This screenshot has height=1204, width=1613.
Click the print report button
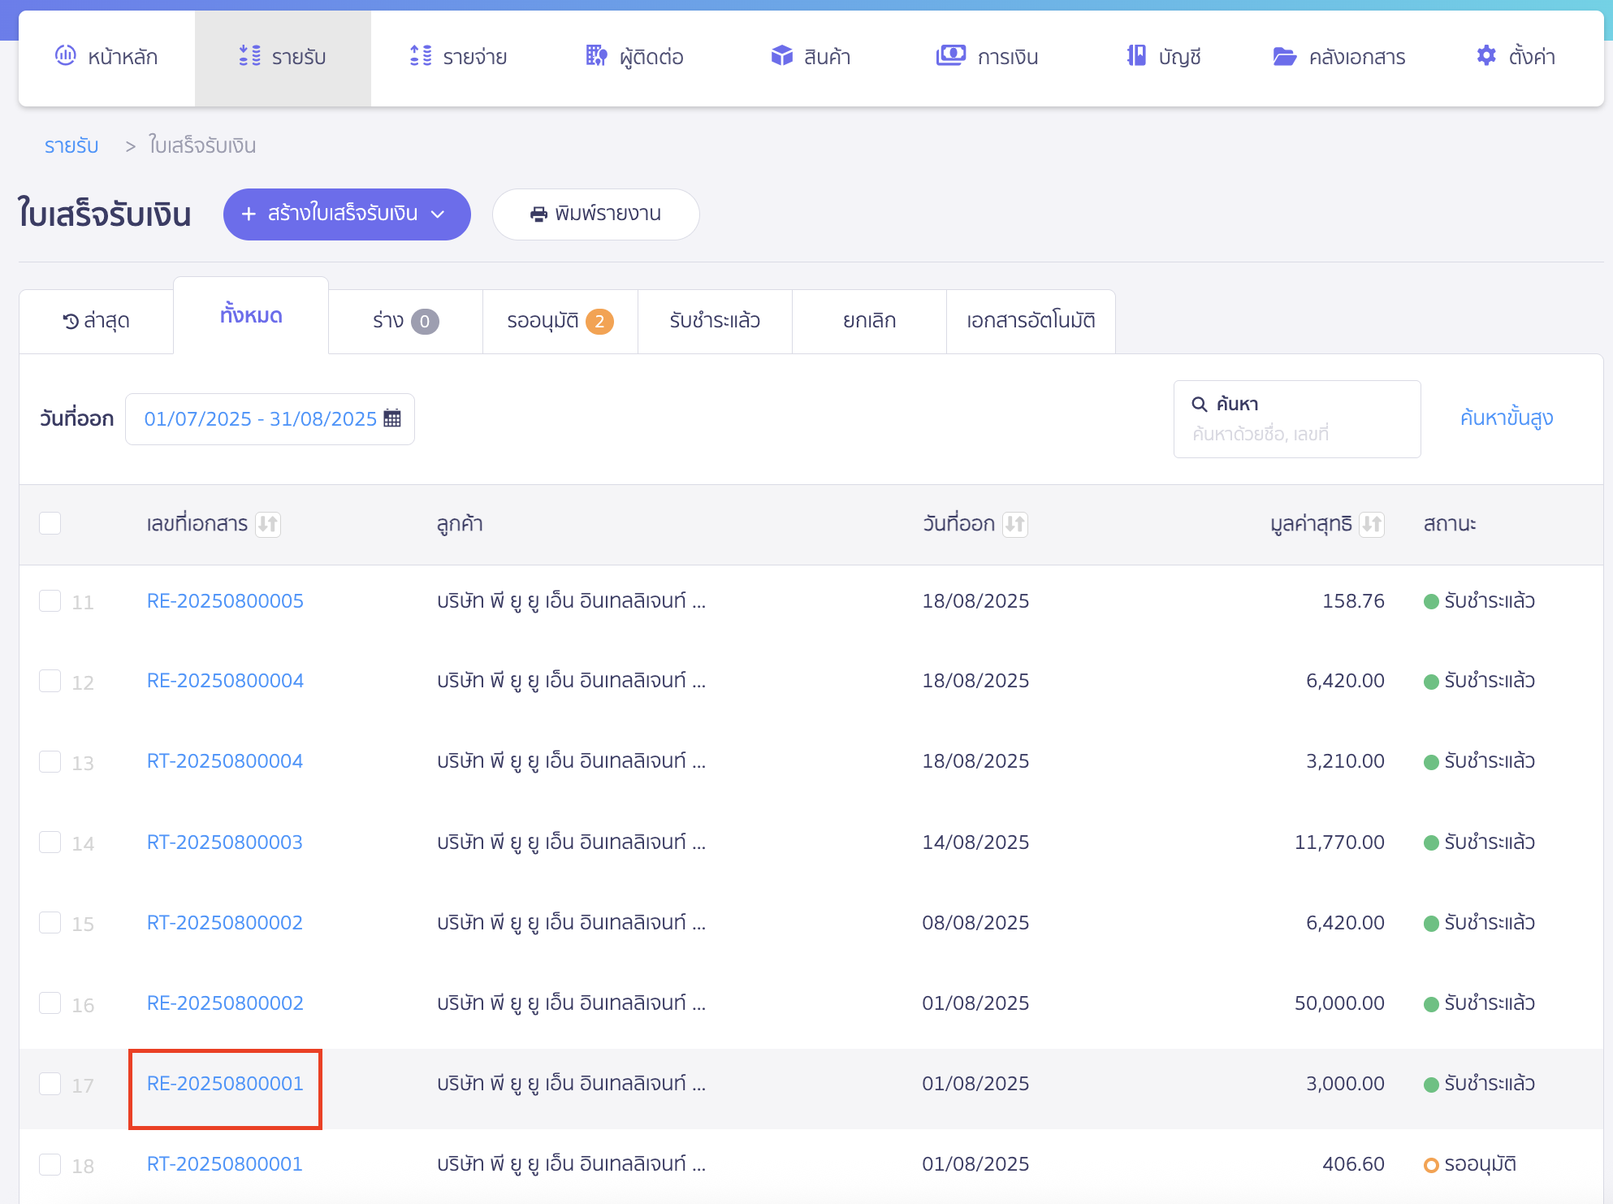point(595,214)
